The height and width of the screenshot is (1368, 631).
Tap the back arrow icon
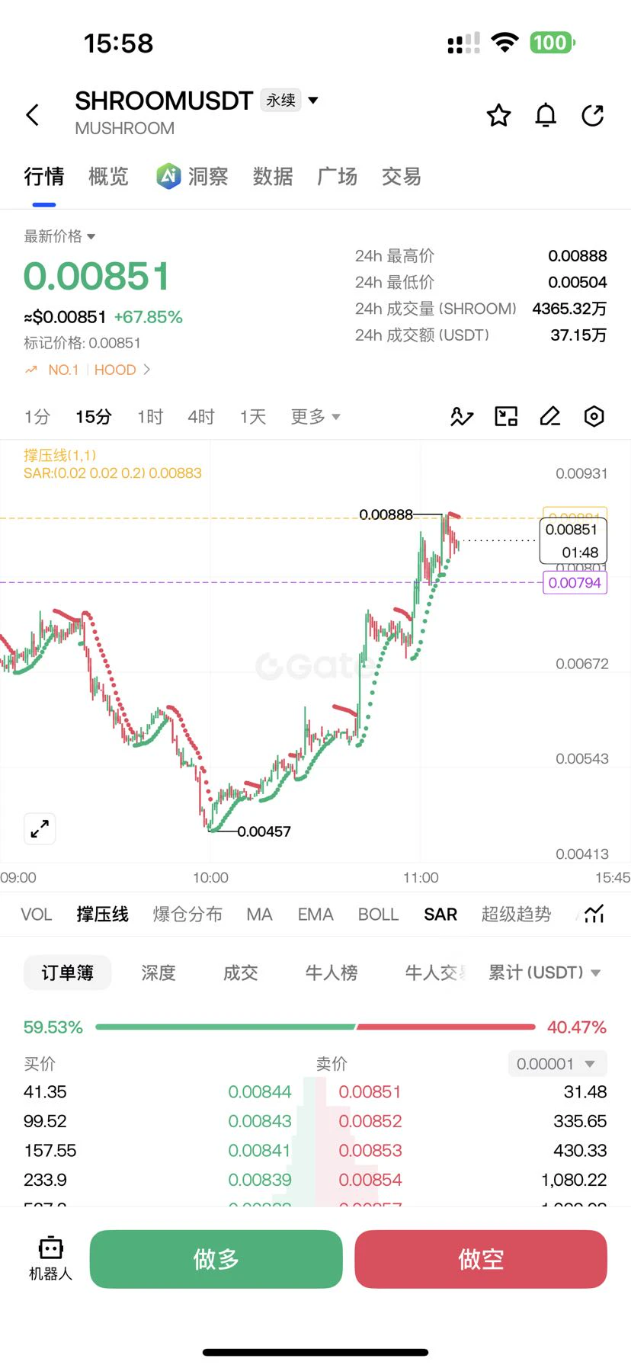tap(33, 115)
